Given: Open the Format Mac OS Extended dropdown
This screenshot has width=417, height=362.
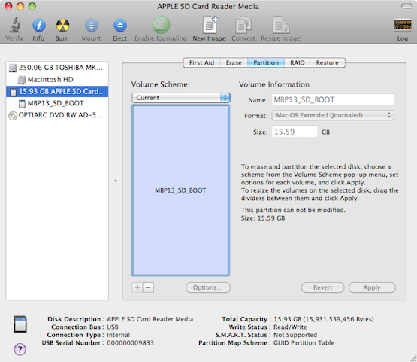Looking at the screenshot, I should [333, 115].
